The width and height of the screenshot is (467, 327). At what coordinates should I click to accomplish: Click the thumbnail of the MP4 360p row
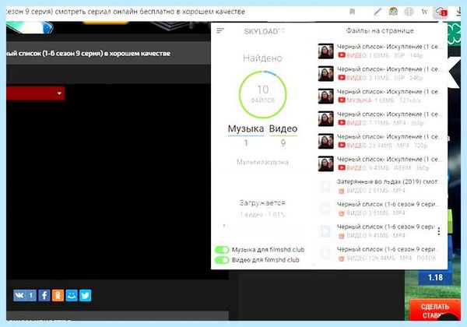click(325, 118)
